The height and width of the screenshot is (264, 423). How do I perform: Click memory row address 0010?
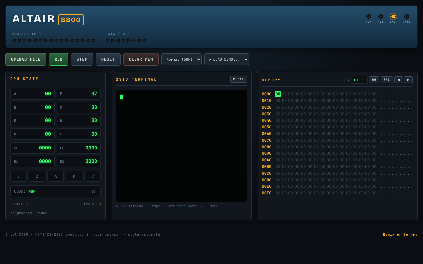coord(267,101)
